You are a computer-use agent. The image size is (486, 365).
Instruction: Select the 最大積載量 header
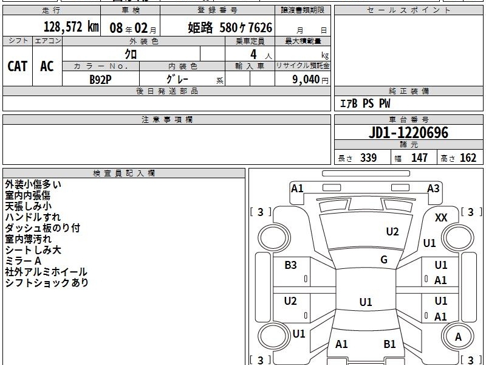(303, 41)
